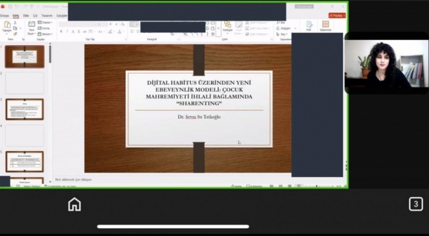
Task: Switch to the Tasarım ribbon tab
Action: [46, 16]
